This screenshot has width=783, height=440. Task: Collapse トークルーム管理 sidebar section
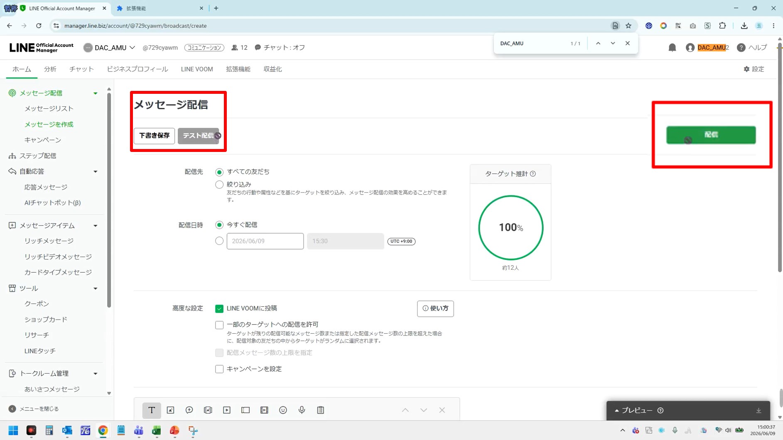click(x=96, y=374)
